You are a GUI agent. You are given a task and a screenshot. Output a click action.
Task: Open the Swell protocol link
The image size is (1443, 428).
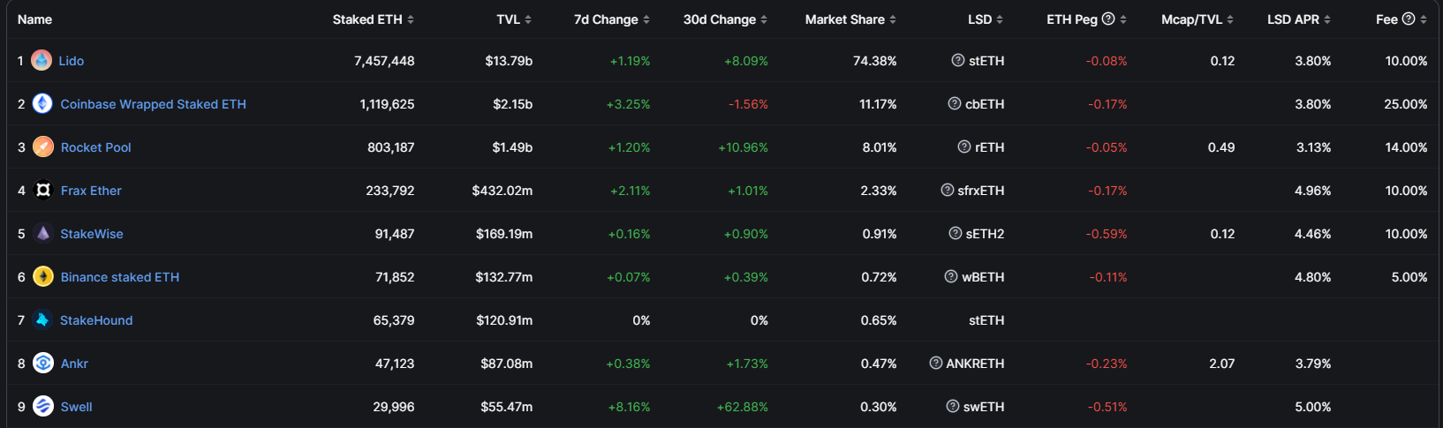click(77, 407)
